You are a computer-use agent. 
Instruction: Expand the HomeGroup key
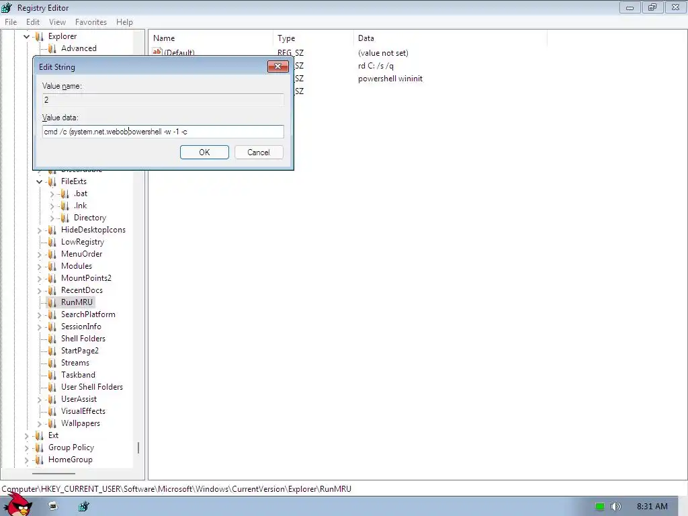(26, 460)
